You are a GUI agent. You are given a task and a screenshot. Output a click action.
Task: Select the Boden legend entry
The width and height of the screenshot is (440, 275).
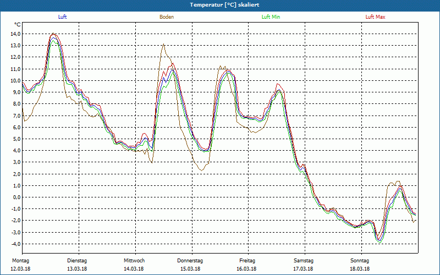167,17
